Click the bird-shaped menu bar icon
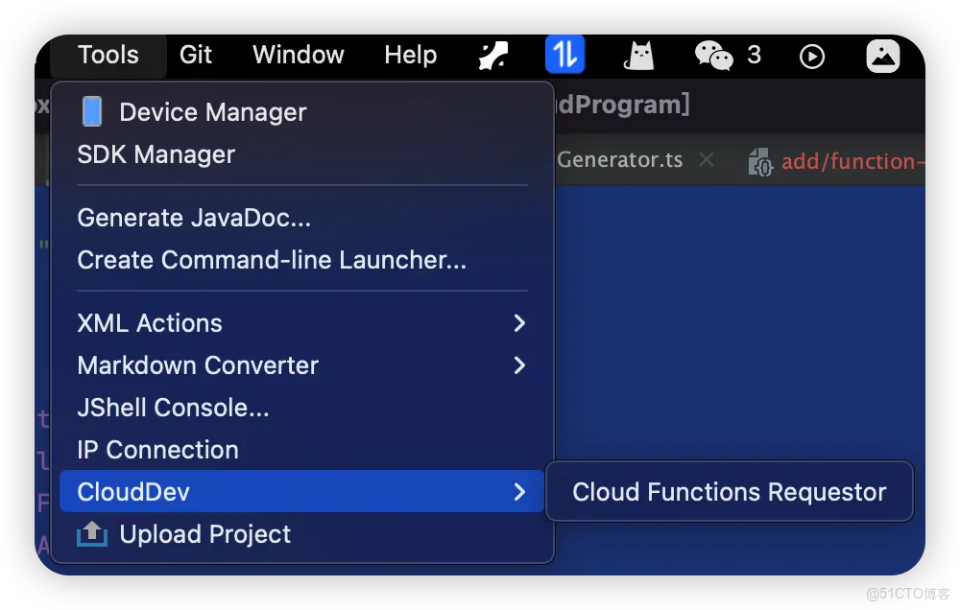The width and height of the screenshot is (960, 610). click(x=492, y=56)
